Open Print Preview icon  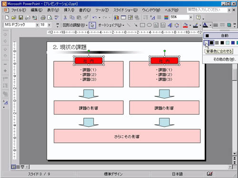click(50, 18)
